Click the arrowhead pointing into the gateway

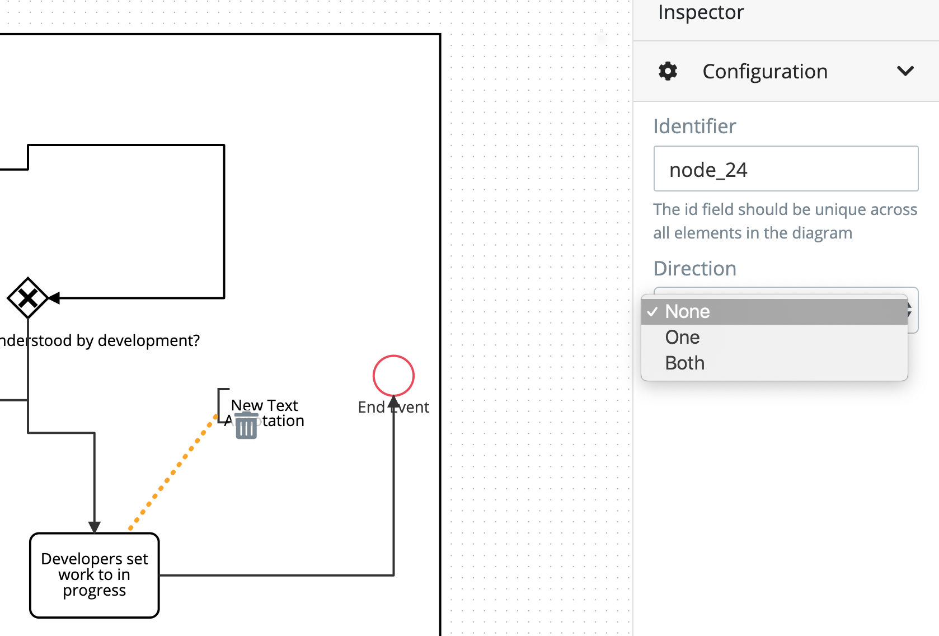[53, 297]
